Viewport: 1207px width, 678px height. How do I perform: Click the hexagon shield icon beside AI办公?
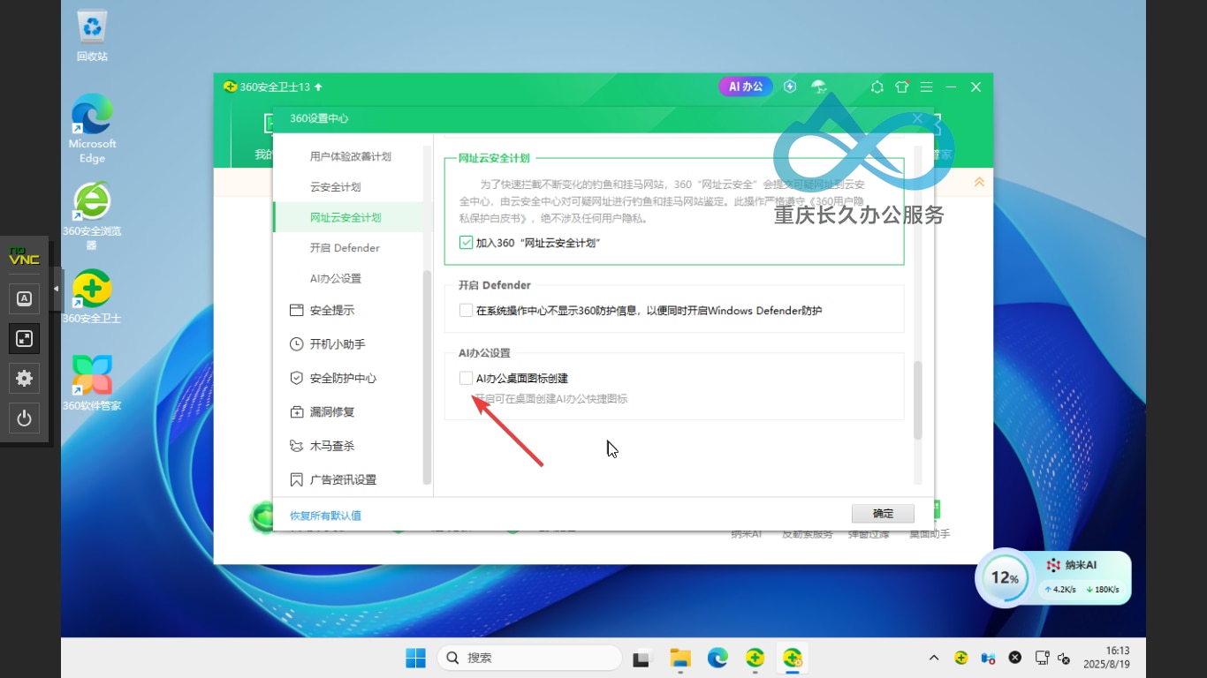point(790,87)
